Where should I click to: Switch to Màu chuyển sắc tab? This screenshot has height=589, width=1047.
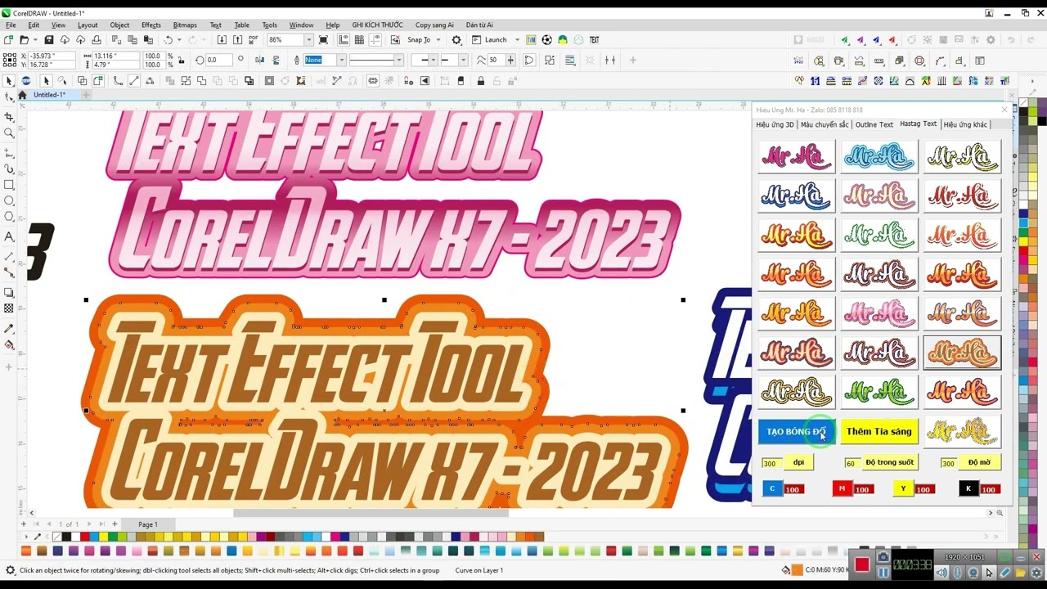(x=825, y=124)
